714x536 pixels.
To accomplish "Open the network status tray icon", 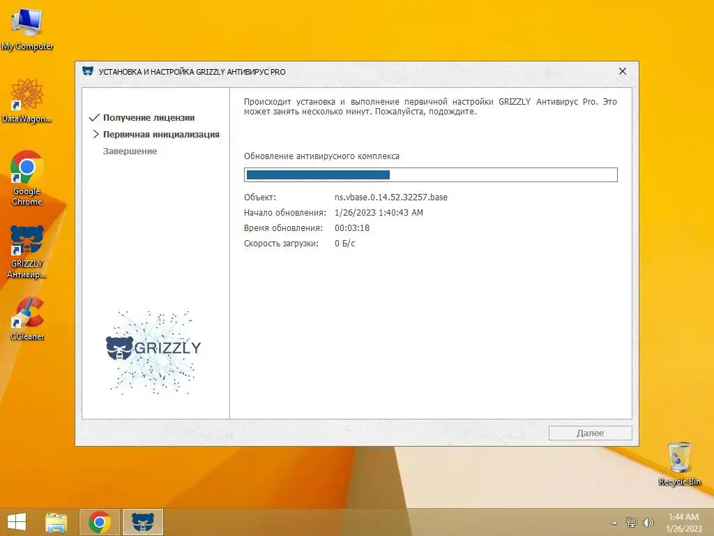I will click(x=632, y=522).
